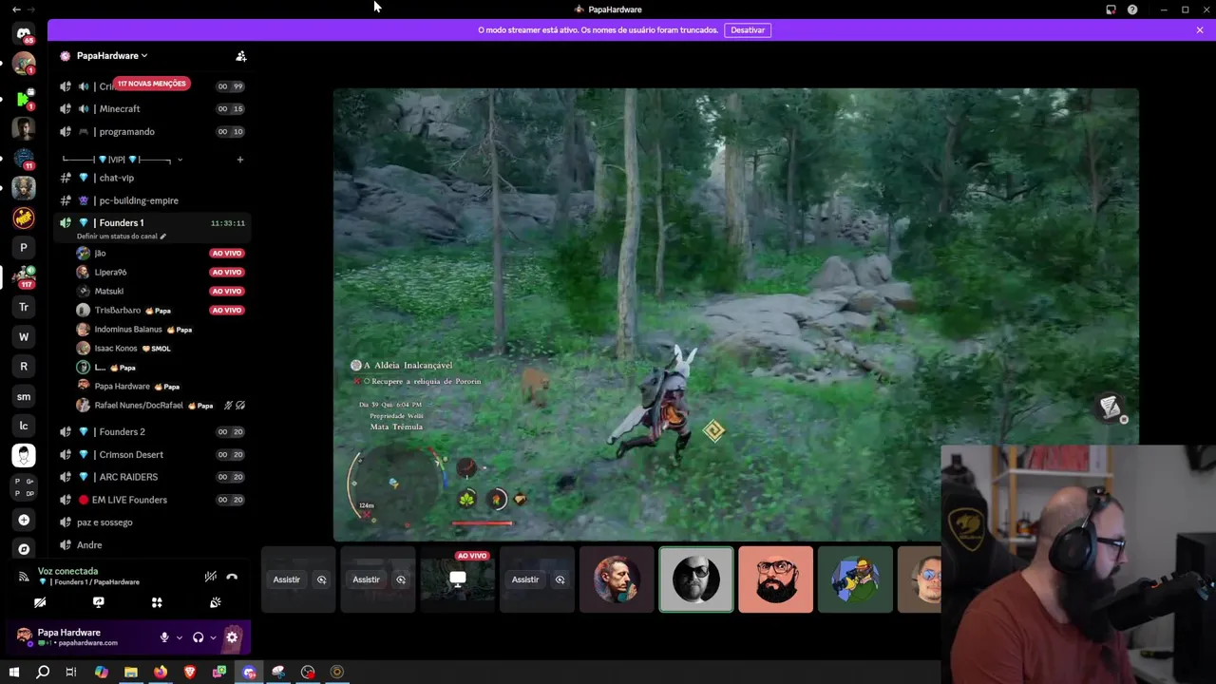Select the AO VIVO stream tile

tap(457, 579)
